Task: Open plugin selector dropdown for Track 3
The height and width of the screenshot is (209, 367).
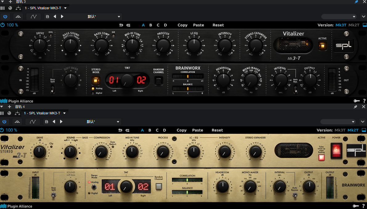Action: coord(65,8)
